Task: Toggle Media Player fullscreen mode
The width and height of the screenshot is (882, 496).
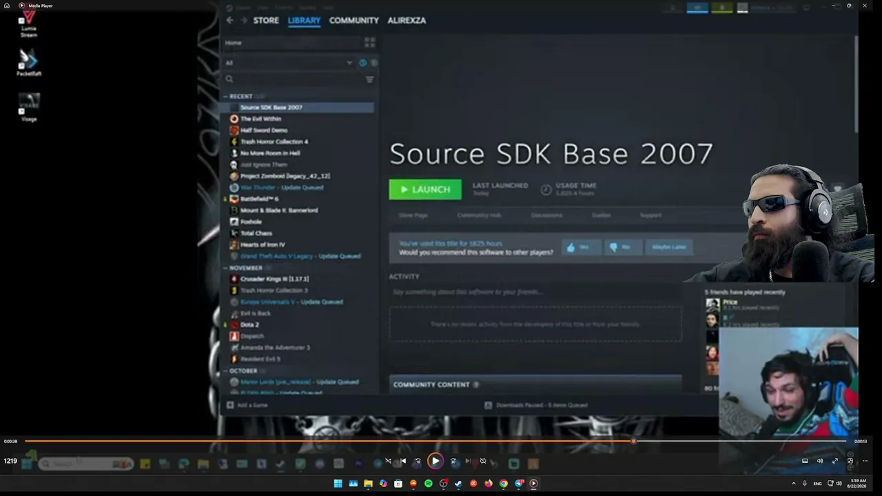Action: [x=835, y=461]
